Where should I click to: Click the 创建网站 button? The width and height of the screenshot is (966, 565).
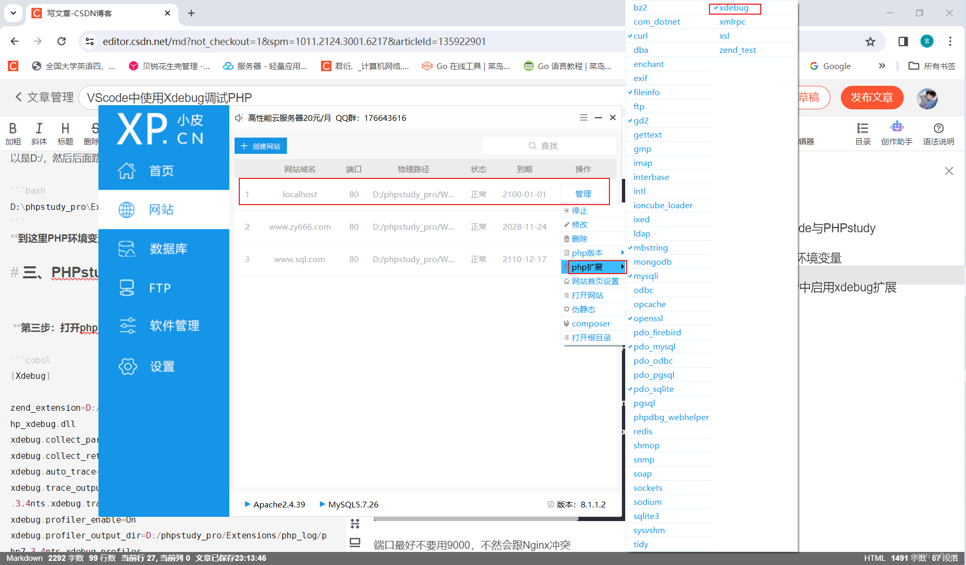261,146
